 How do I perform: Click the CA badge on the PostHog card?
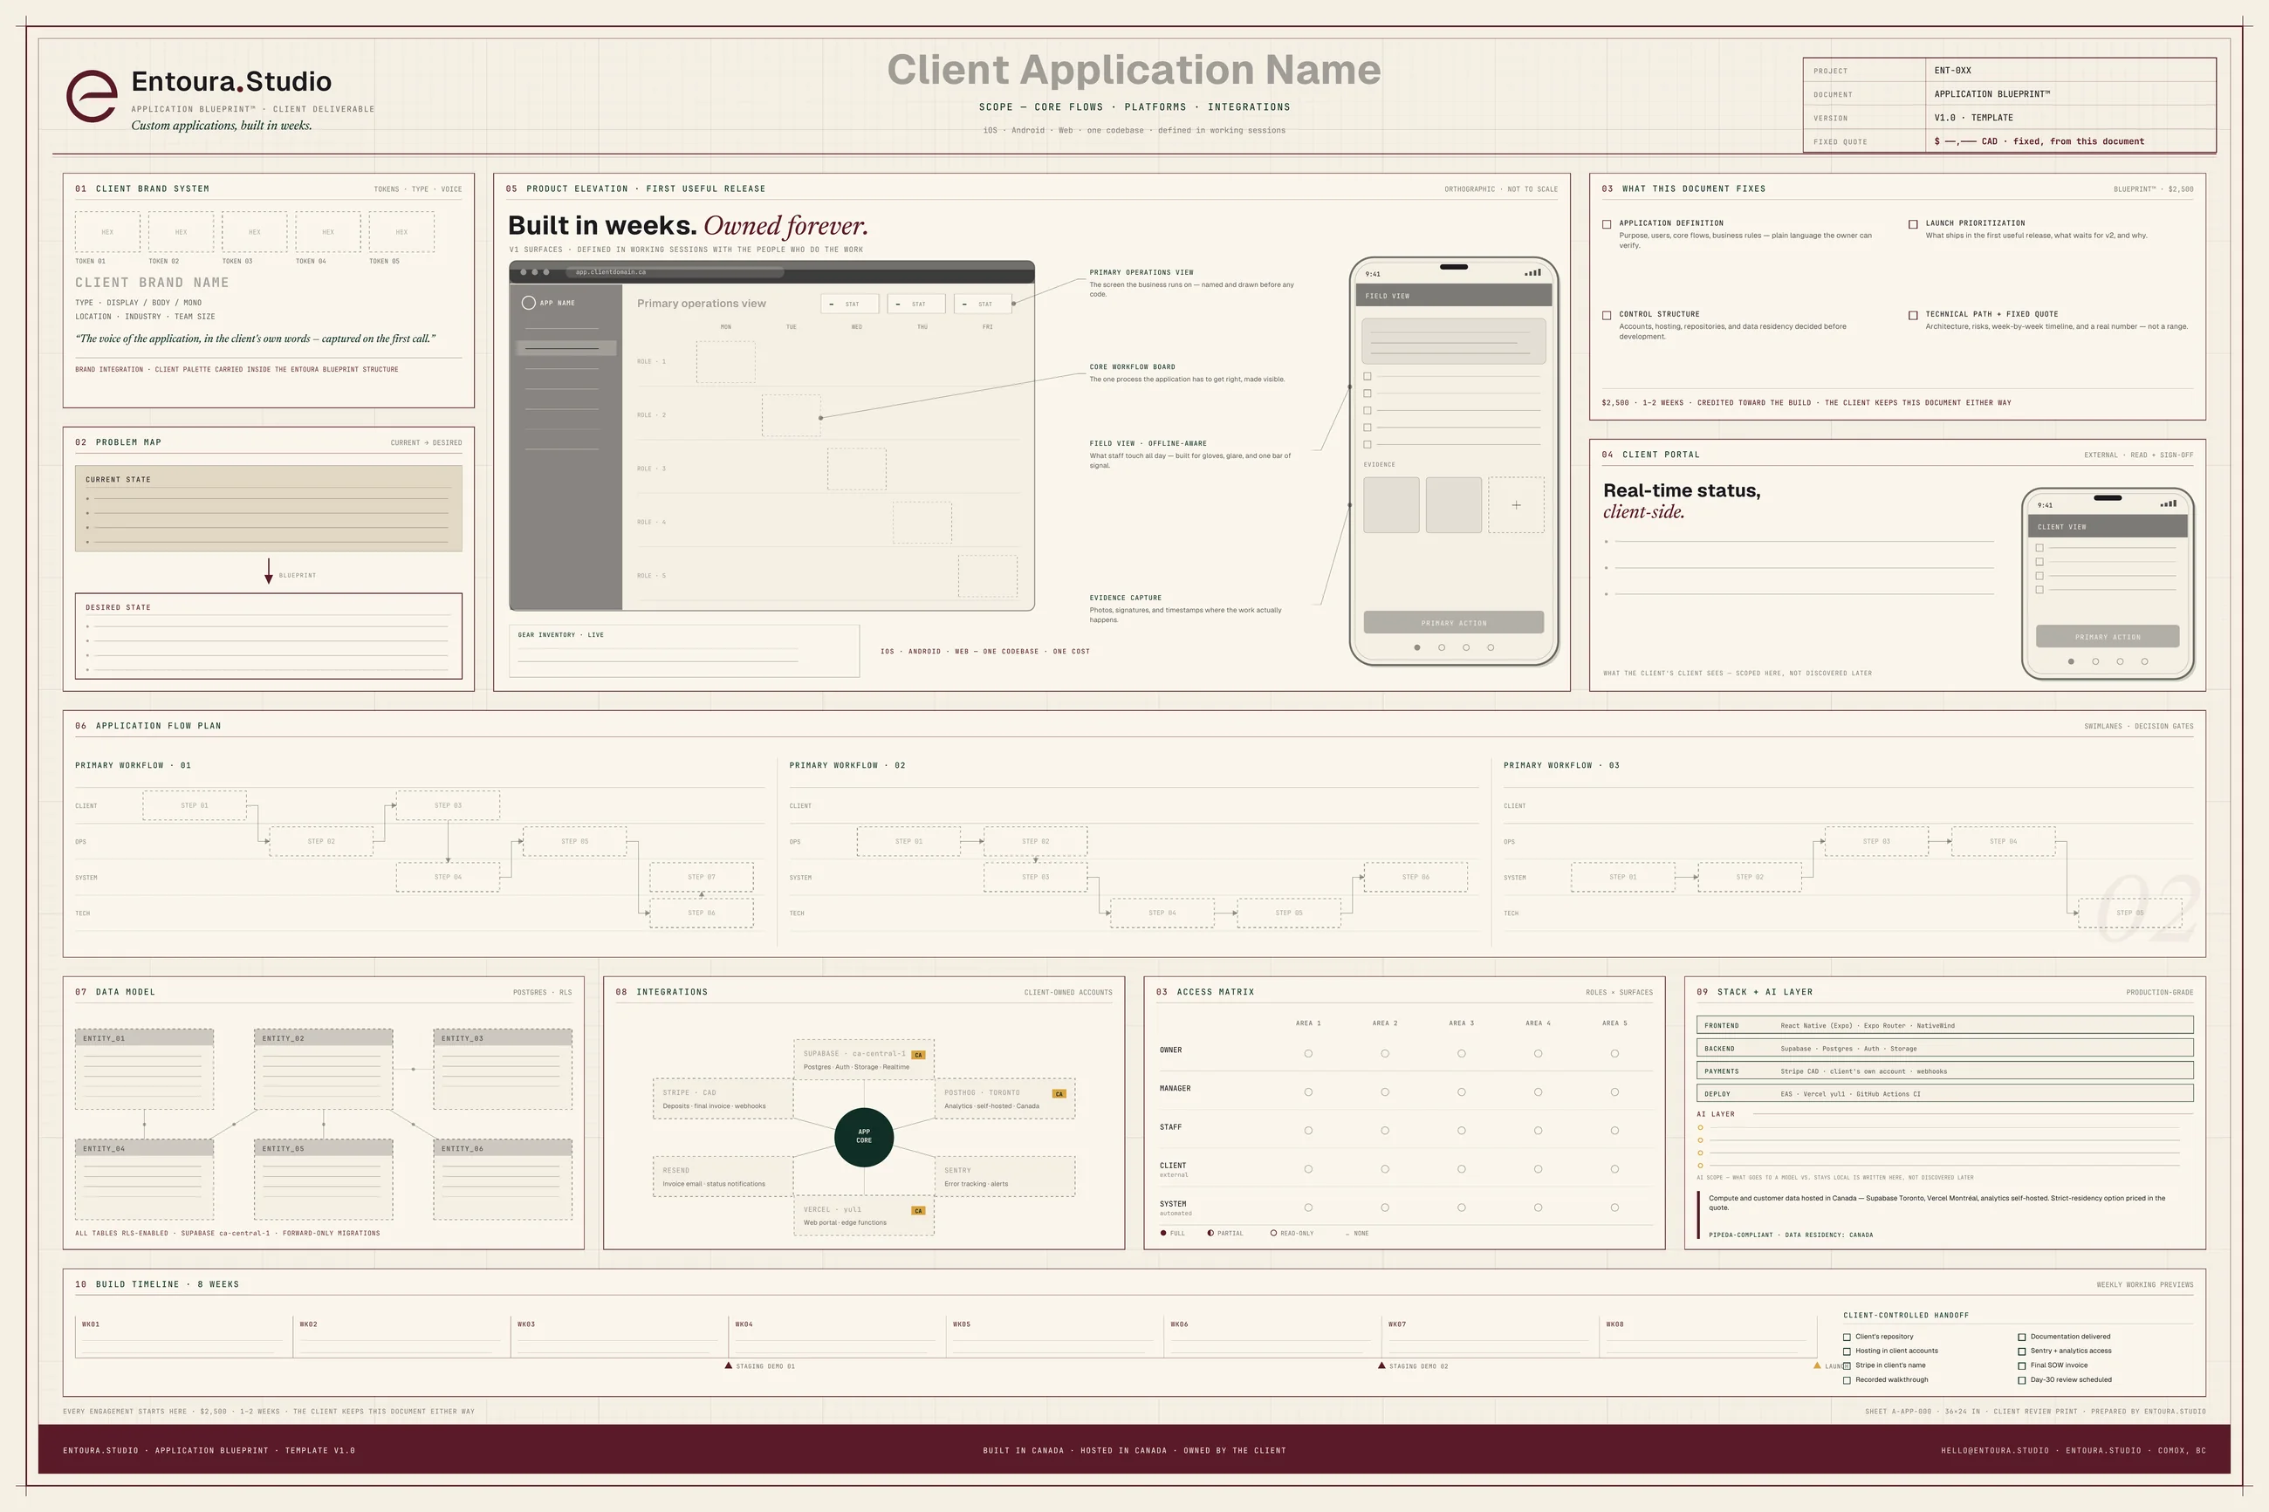1059,1093
